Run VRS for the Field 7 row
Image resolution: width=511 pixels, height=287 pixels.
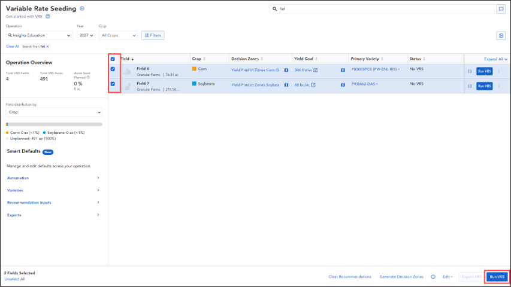(484, 86)
